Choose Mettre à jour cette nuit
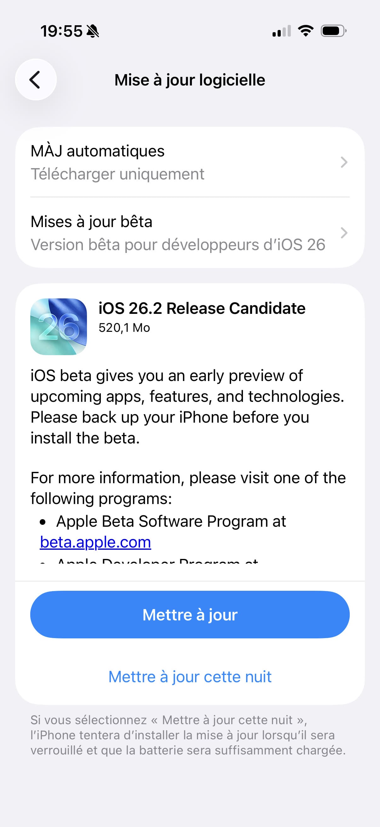 [x=190, y=677]
